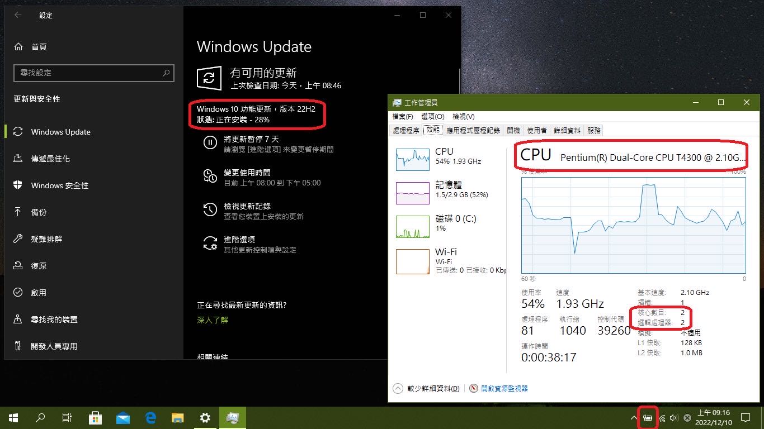Click the update refresh icon beside 有可用的更新
Image resolution: width=764 pixels, height=429 pixels.
click(x=209, y=78)
